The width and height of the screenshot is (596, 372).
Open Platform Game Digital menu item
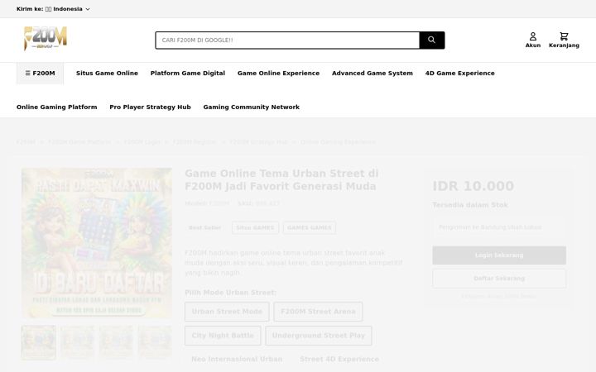[x=188, y=74]
